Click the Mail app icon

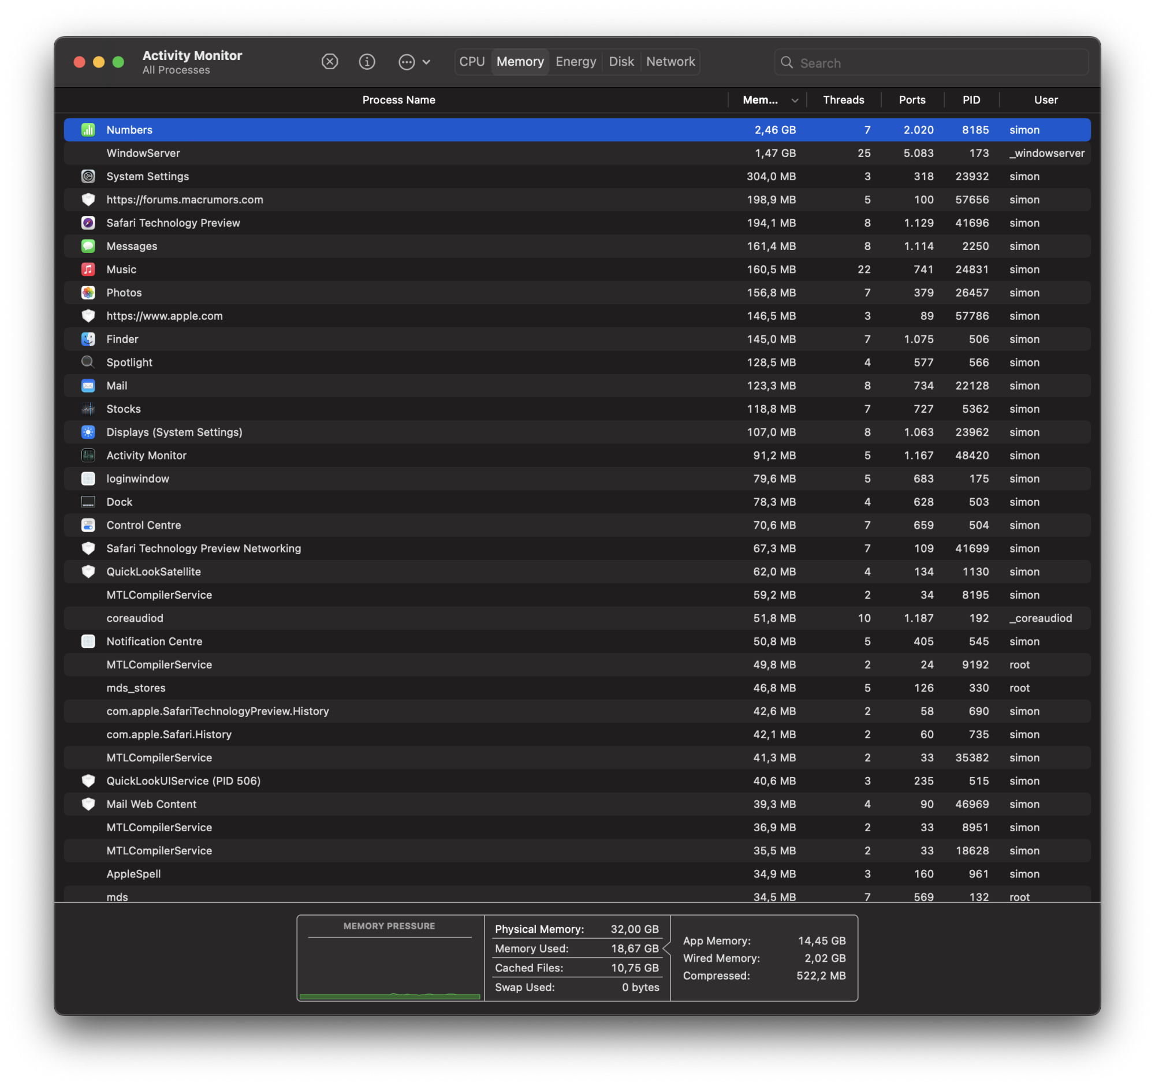pos(88,386)
